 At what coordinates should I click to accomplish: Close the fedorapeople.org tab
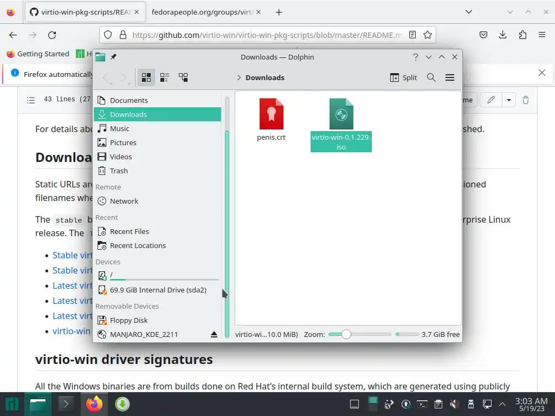pyautogui.click(x=259, y=12)
